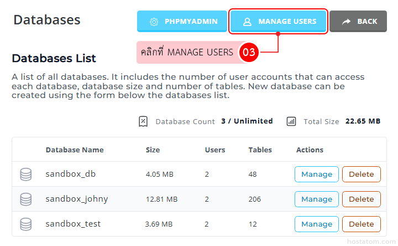Click the gear icon on PHPMYADMIN button
The width and height of the screenshot is (398, 246).
click(x=154, y=22)
